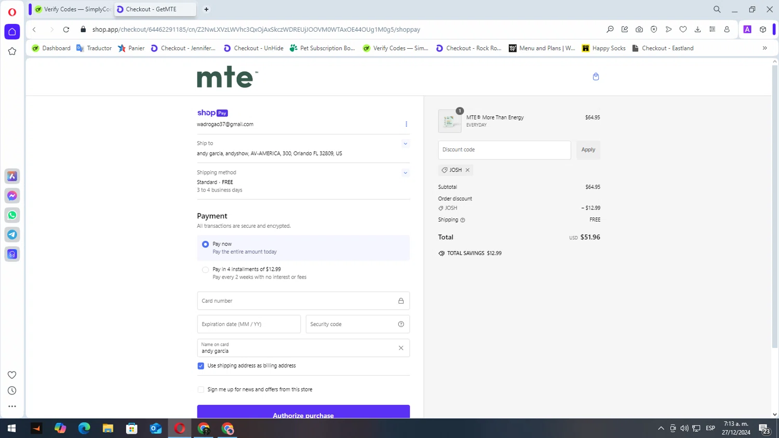Click the Security code field
Screen dimensions: 779x438
(x=358, y=324)
